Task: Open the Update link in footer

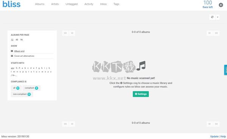Action: 214,136
